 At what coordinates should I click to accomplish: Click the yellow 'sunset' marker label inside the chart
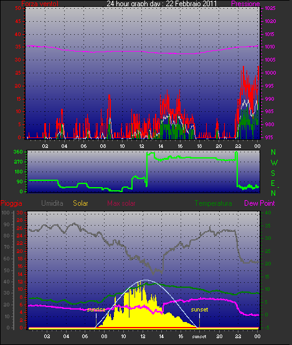199,310
